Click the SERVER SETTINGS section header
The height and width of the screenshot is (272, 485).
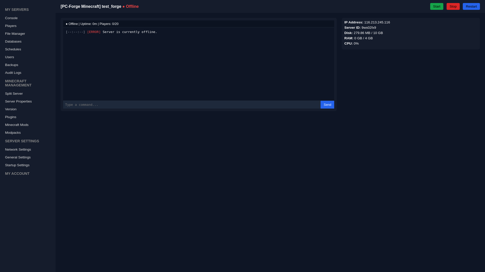22,141
